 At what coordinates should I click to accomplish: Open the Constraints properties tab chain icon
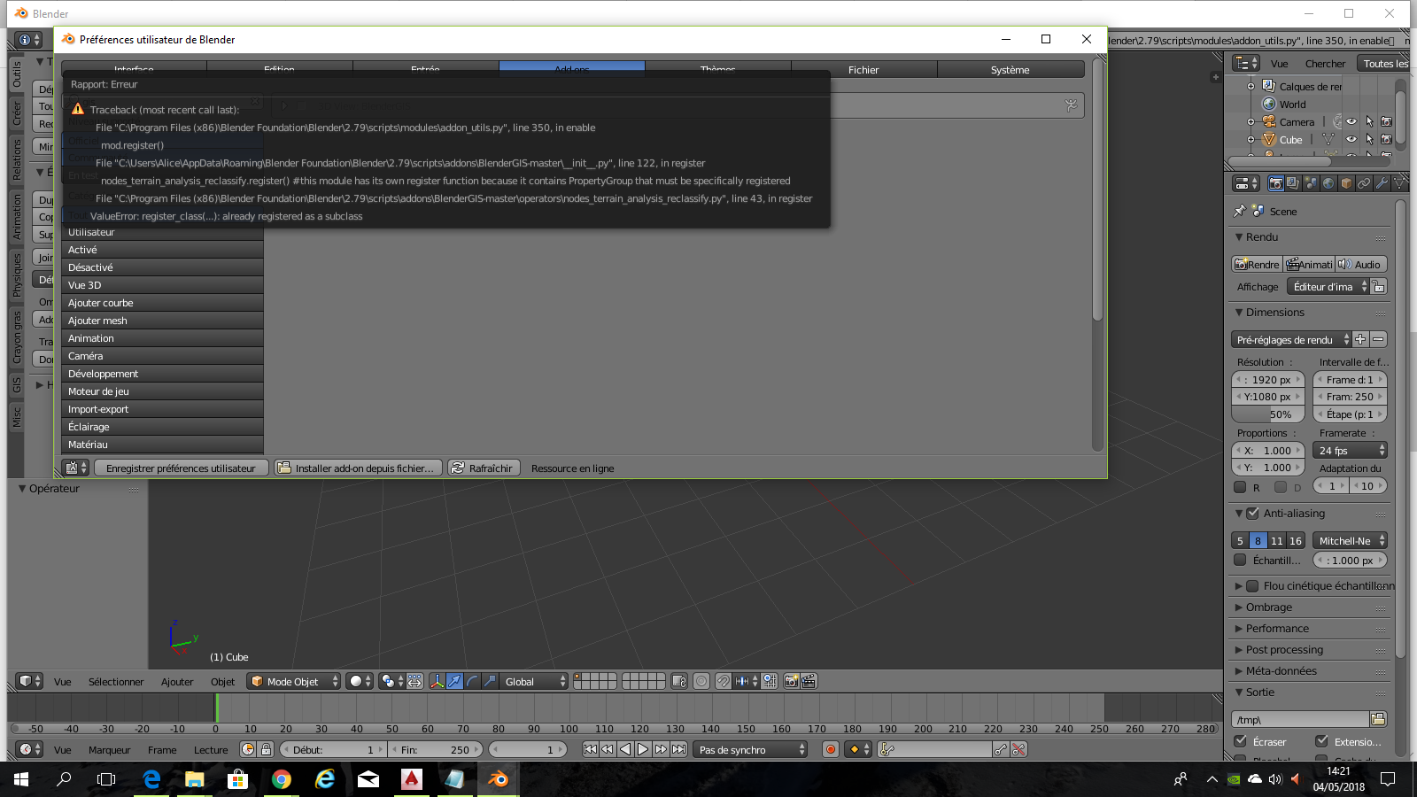click(x=1364, y=183)
